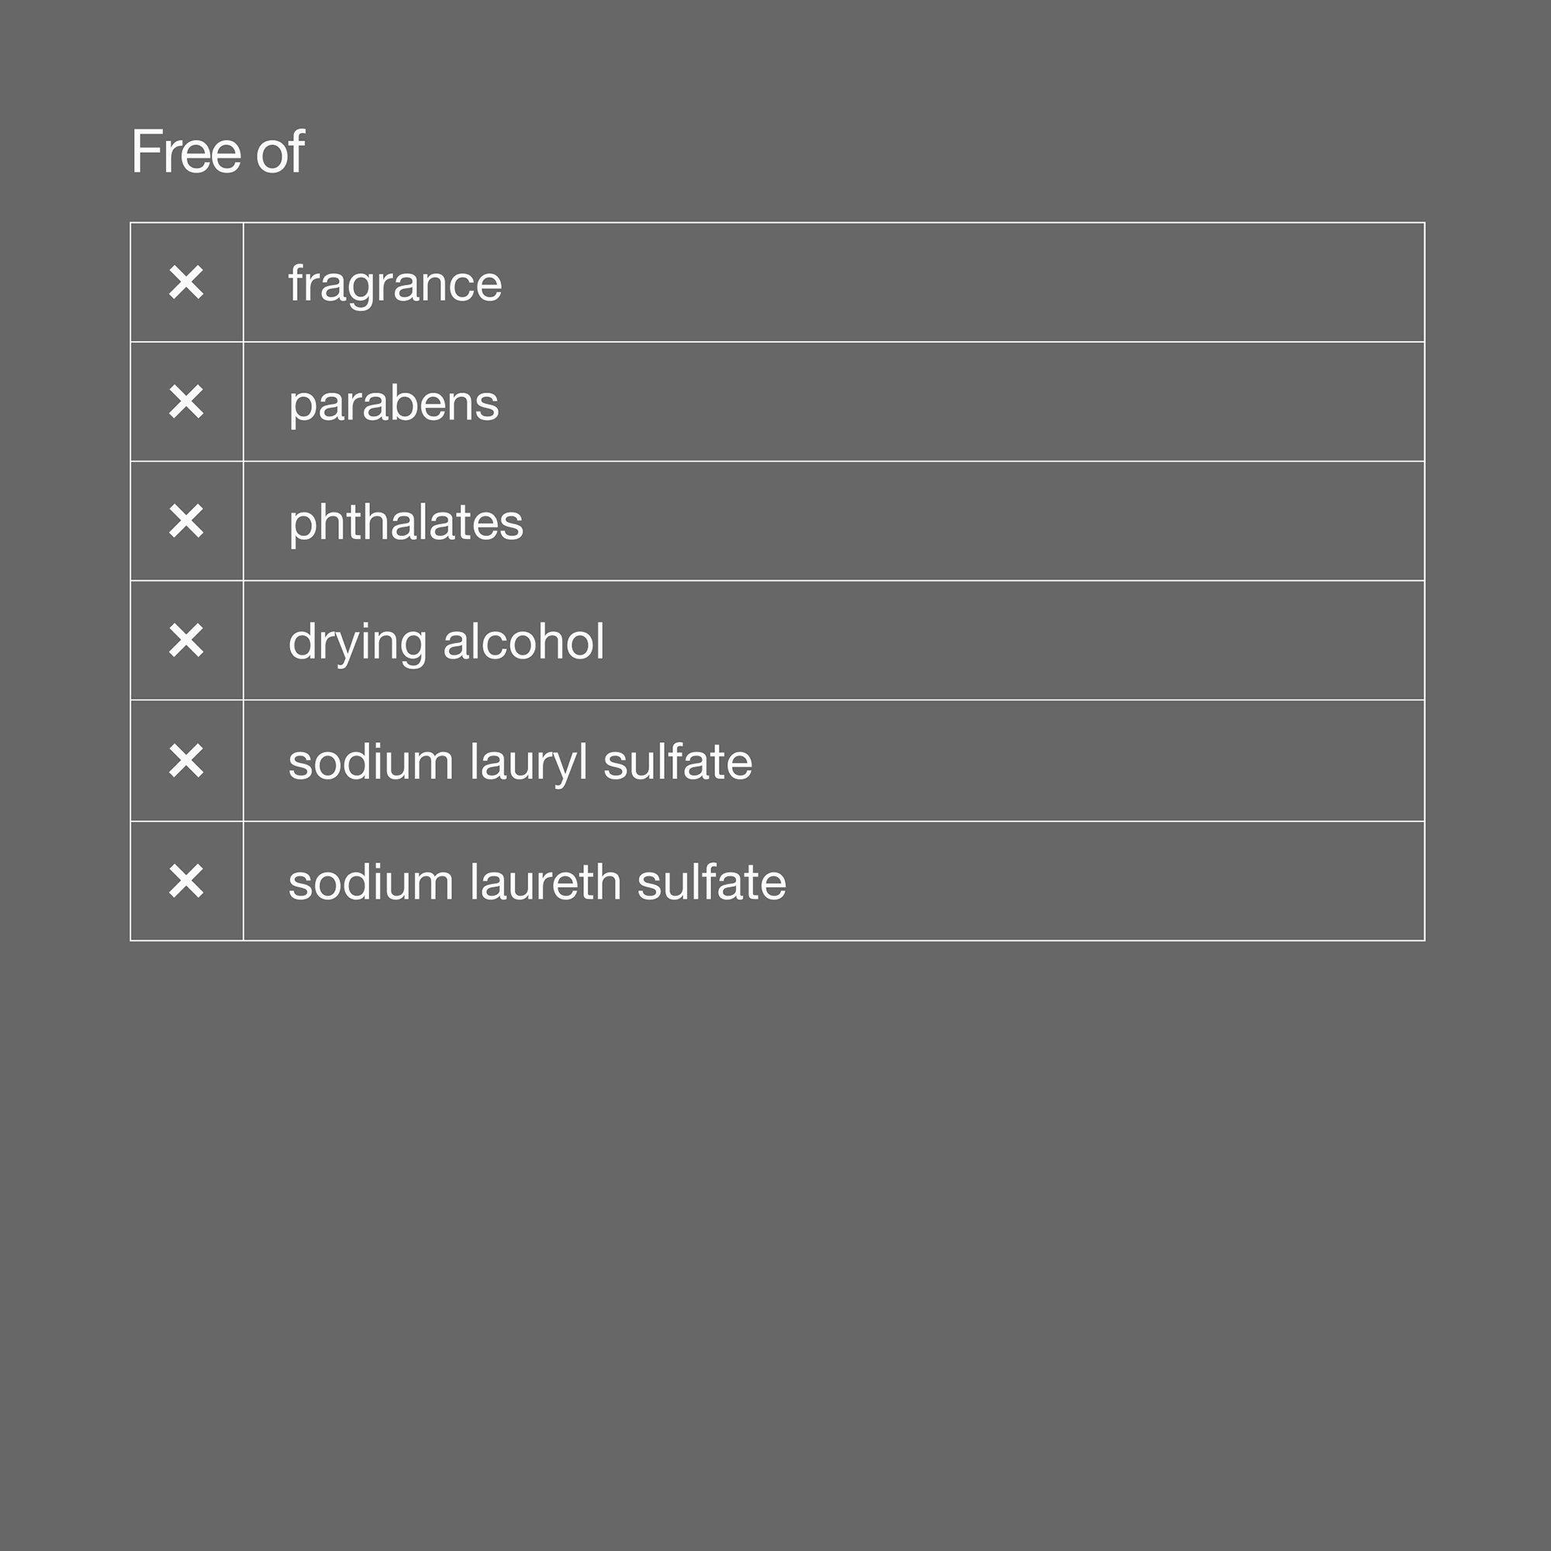1551x1551 pixels.
Task: Click "sodium" in the lauryl sulfate row
Action: (x=371, y=762)
